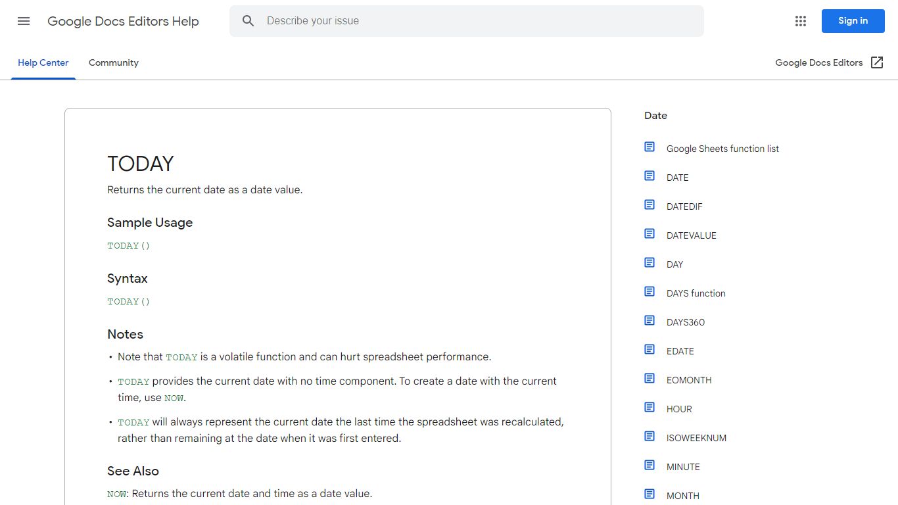Viewport: 898px width, 505px height.
Task: Click the Syntax section heading
Action: [128, 278]
